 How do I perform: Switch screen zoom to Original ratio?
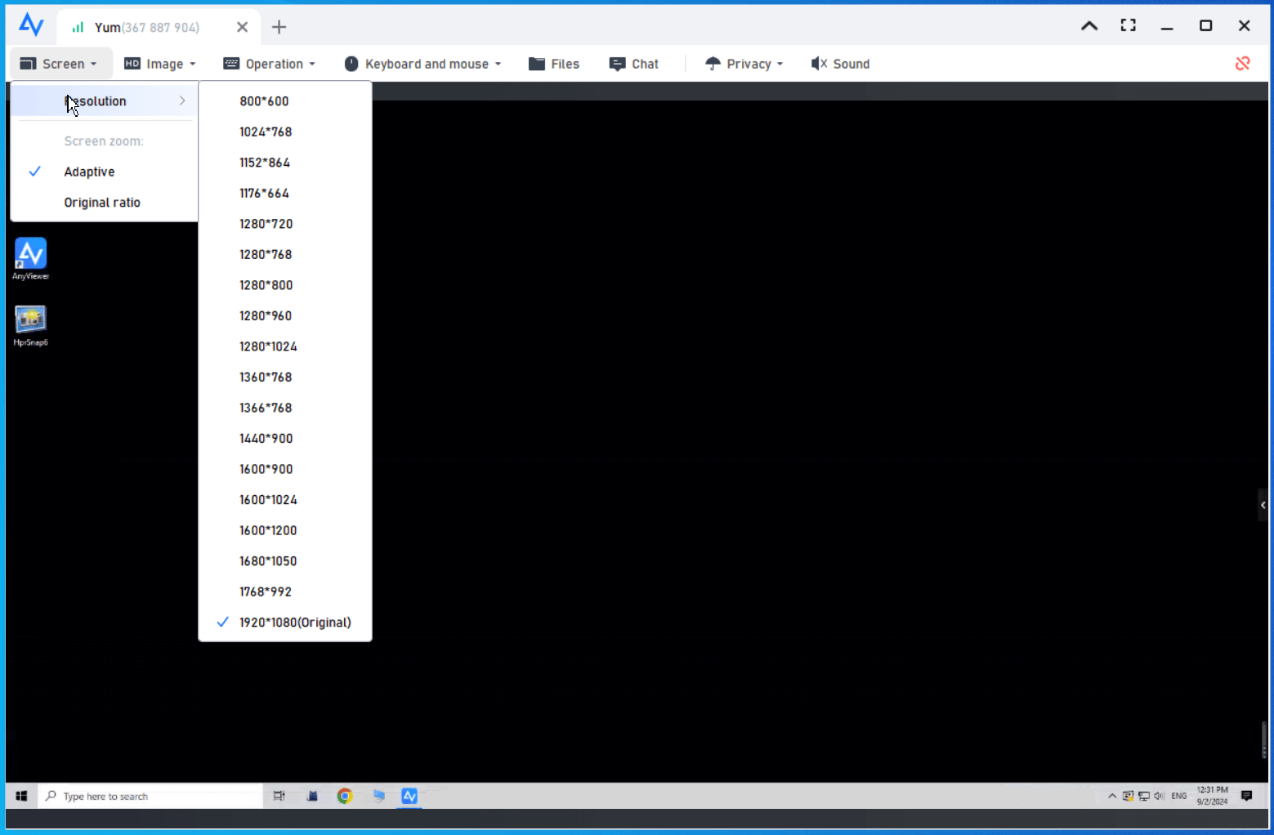[105, 203]
